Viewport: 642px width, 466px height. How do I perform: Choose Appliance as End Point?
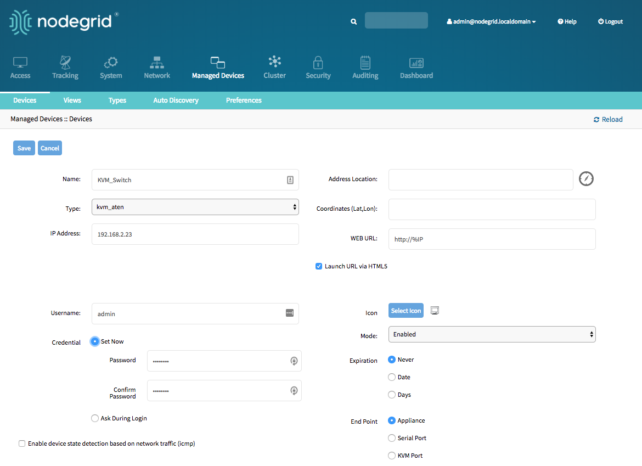click(391, 420)
